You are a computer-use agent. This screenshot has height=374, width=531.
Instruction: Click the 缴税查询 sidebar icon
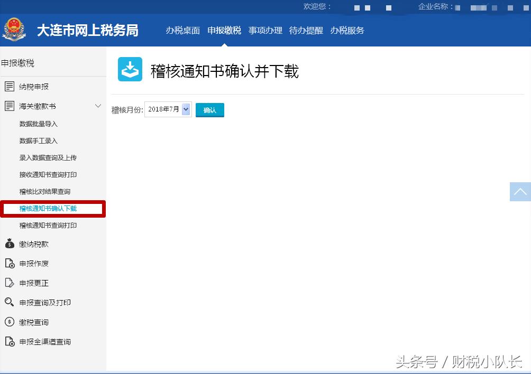(9, 322)
